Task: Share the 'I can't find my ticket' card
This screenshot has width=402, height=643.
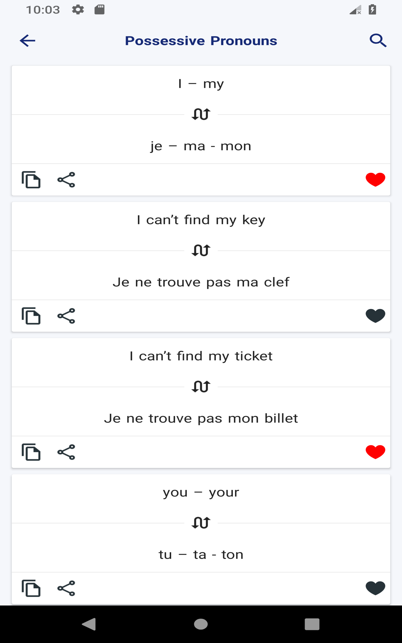Action: (x=66, y=452)
